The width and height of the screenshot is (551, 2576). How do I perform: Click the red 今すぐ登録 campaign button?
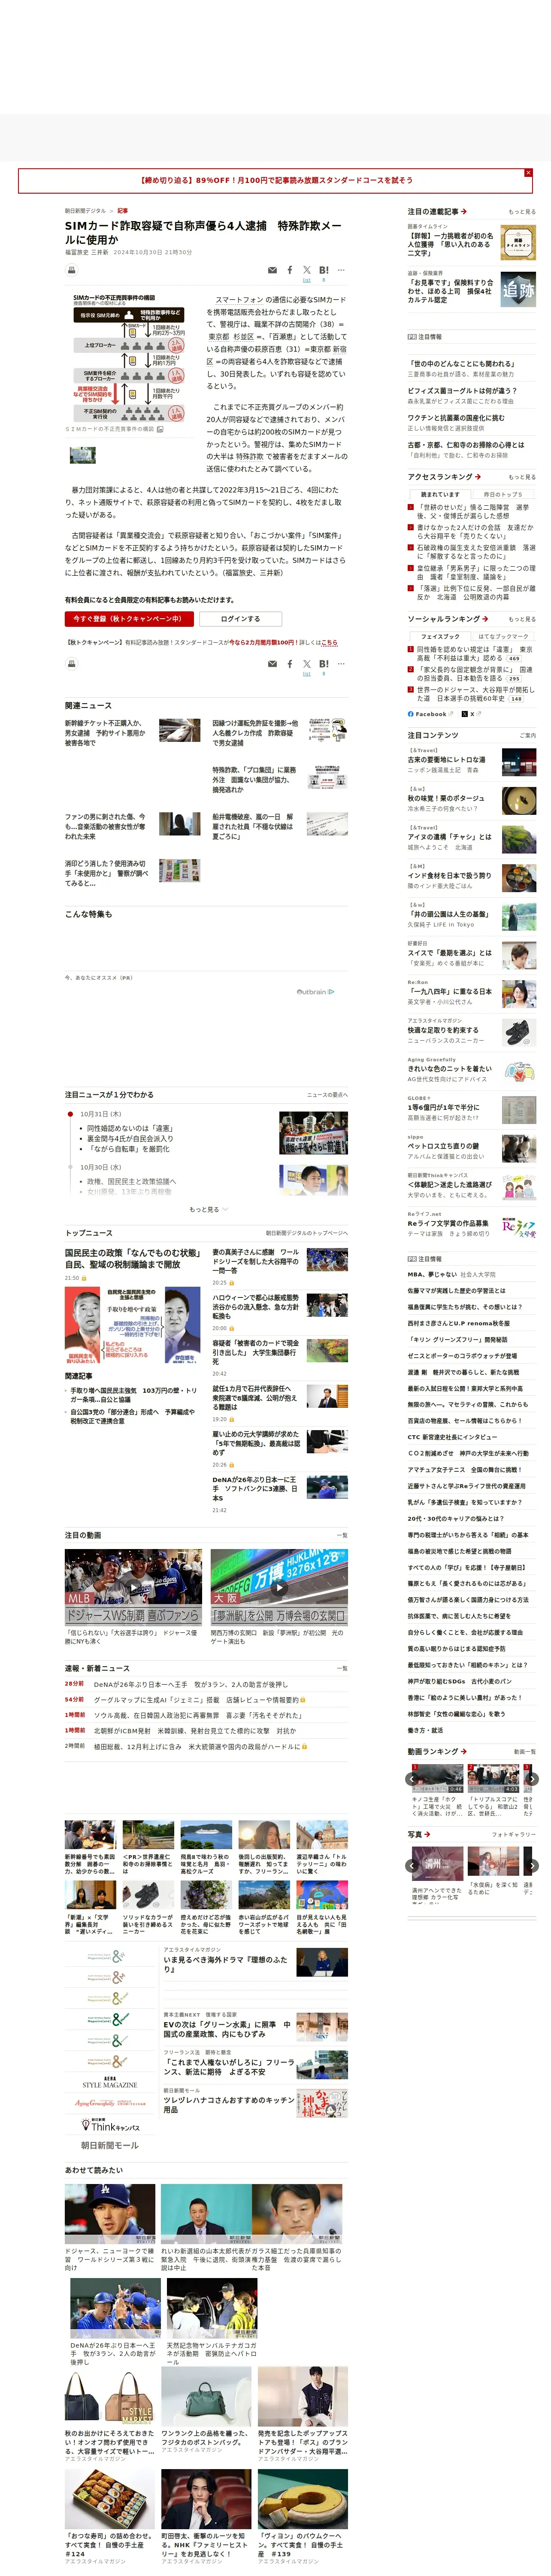[129, 619]
